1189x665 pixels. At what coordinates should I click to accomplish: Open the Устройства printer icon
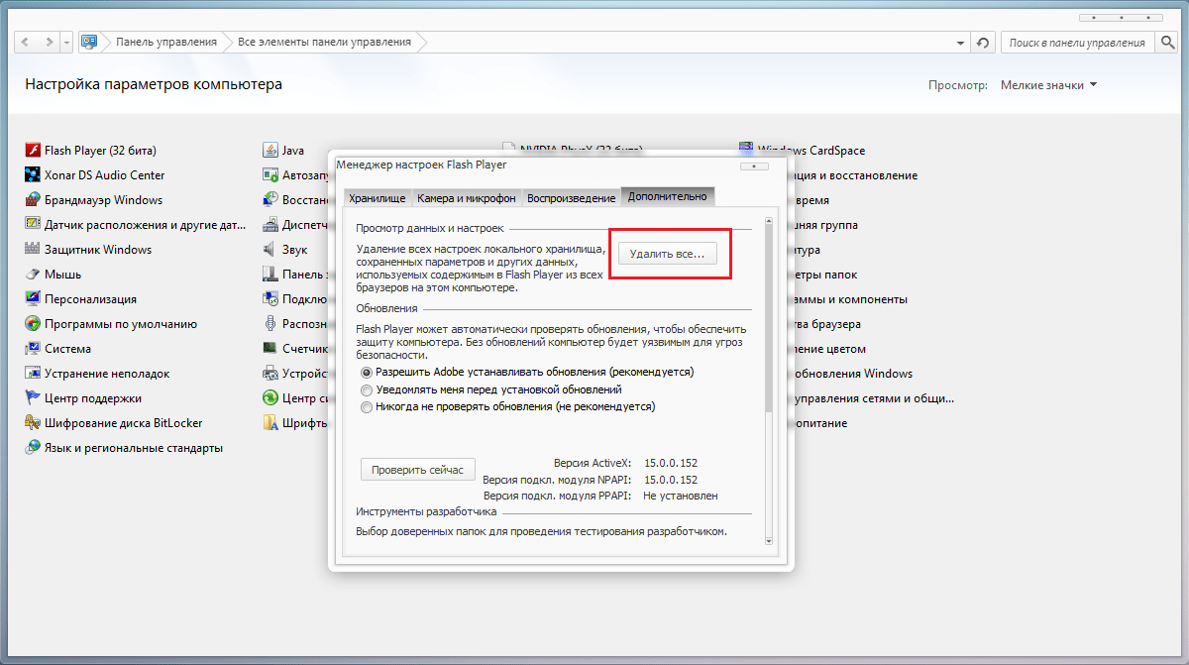270,374
